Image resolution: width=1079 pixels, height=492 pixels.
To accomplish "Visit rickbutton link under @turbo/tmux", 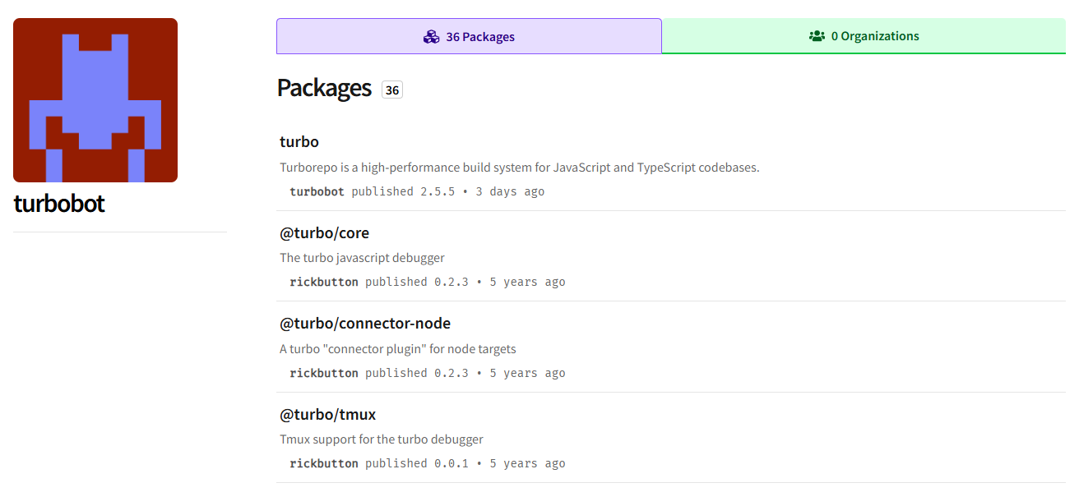I will point(324,463).
